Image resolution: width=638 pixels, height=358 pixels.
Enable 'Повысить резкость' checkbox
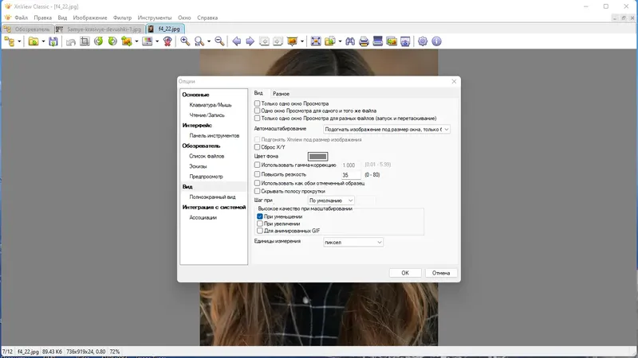[x=257, y=174]
